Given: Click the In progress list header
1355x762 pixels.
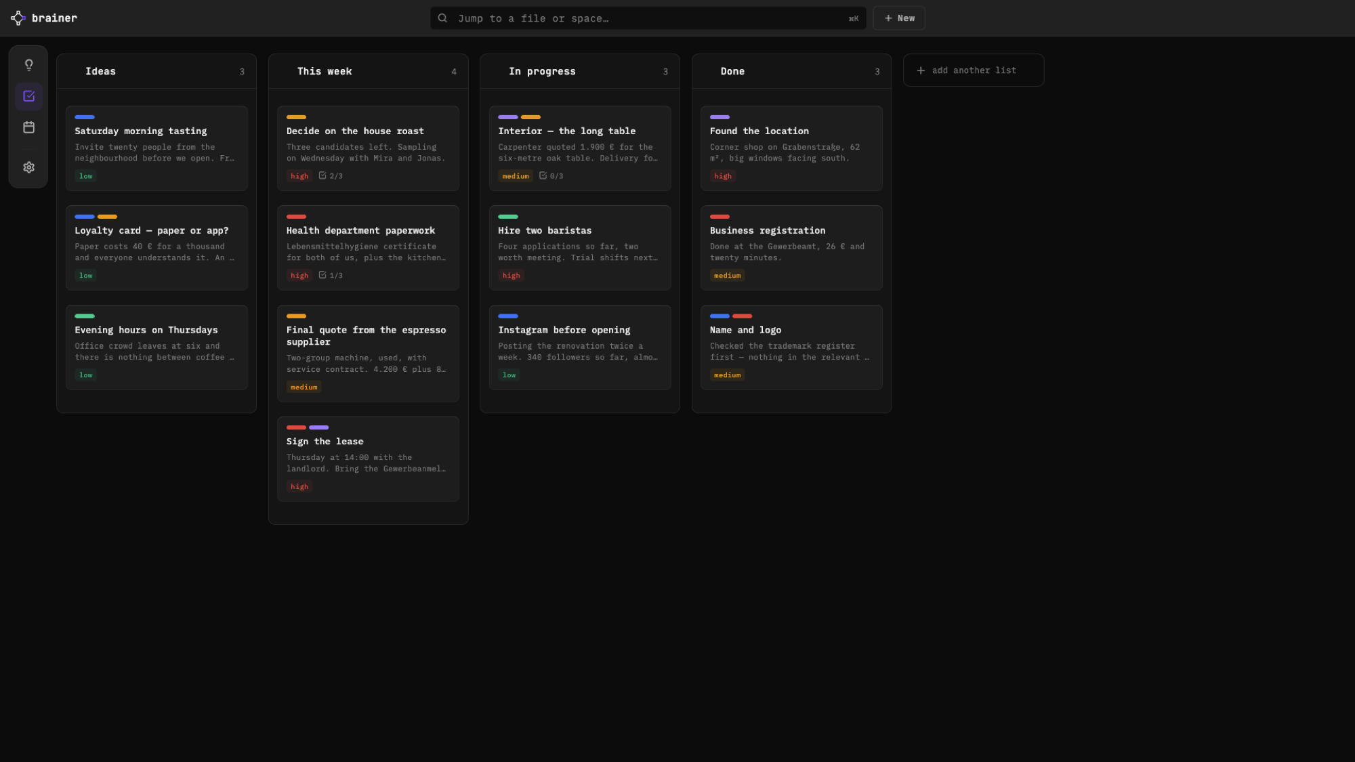Looking at the screenshot, I should [580, 71].
